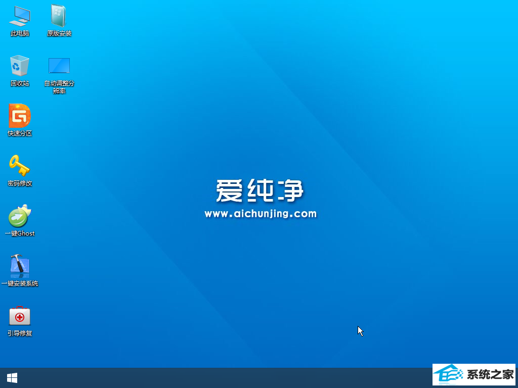
Task: Click the 原版安装 icon label
Action: click(59, 33)
